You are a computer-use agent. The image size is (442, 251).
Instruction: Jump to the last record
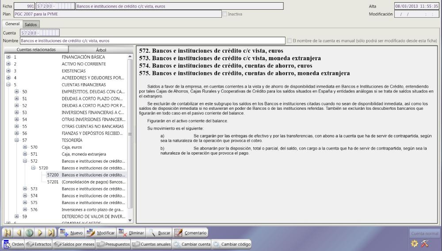pyautogui.click(x=51, y=233)
